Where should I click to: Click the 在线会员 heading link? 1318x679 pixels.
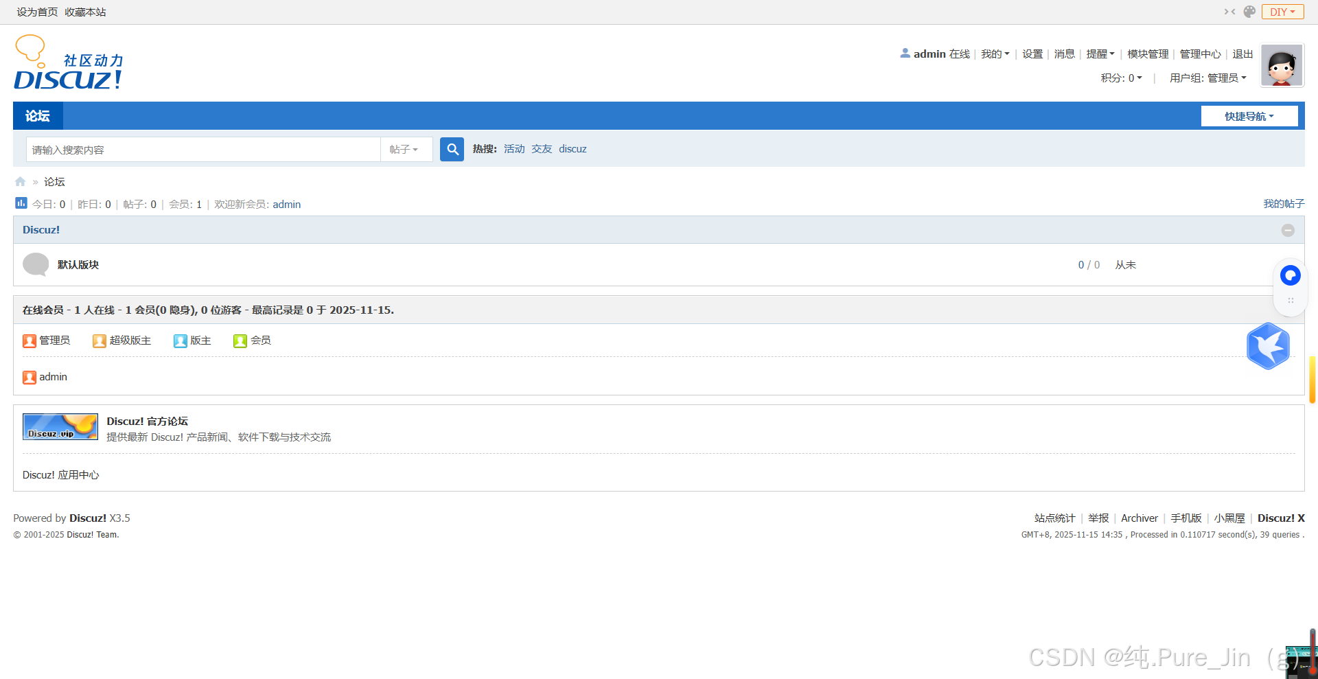pos(43,310)
